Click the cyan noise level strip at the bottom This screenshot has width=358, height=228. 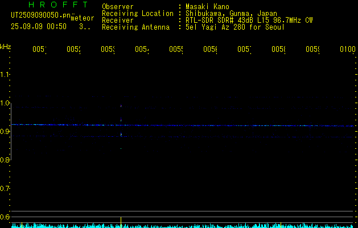click(x=183, y=226)
